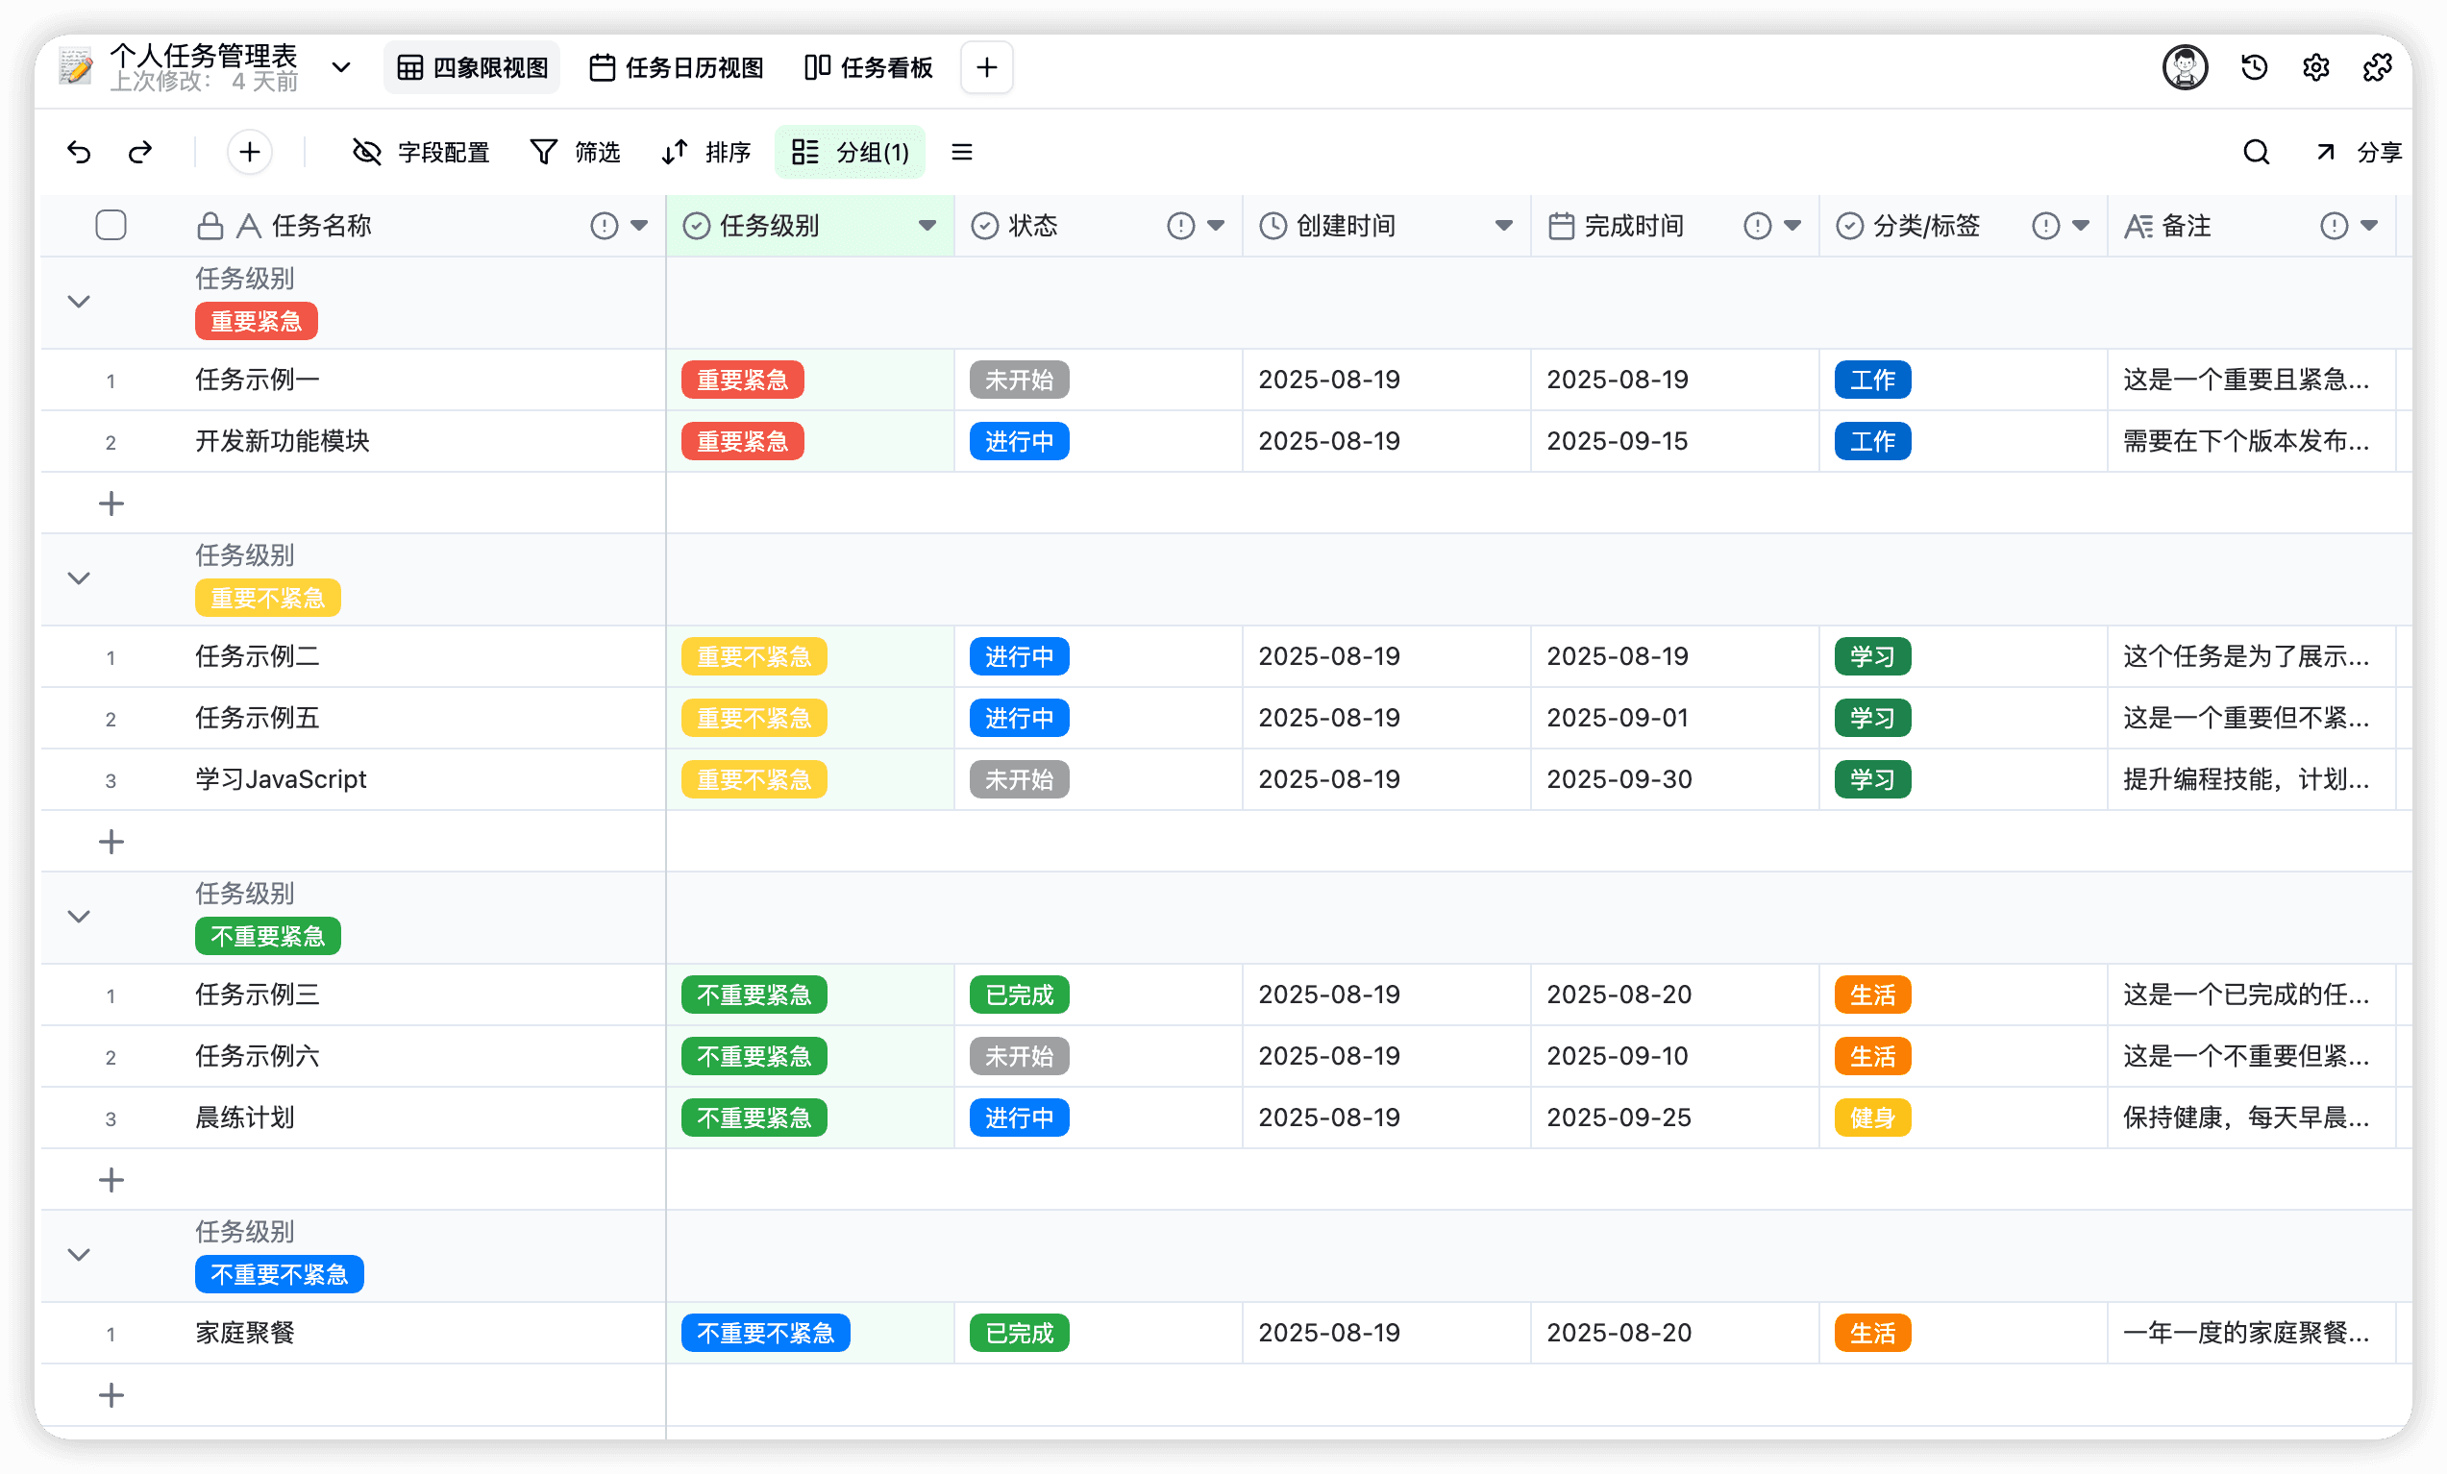
Task: Collapse the 重要紧急 group
Action: coord(79,302)
